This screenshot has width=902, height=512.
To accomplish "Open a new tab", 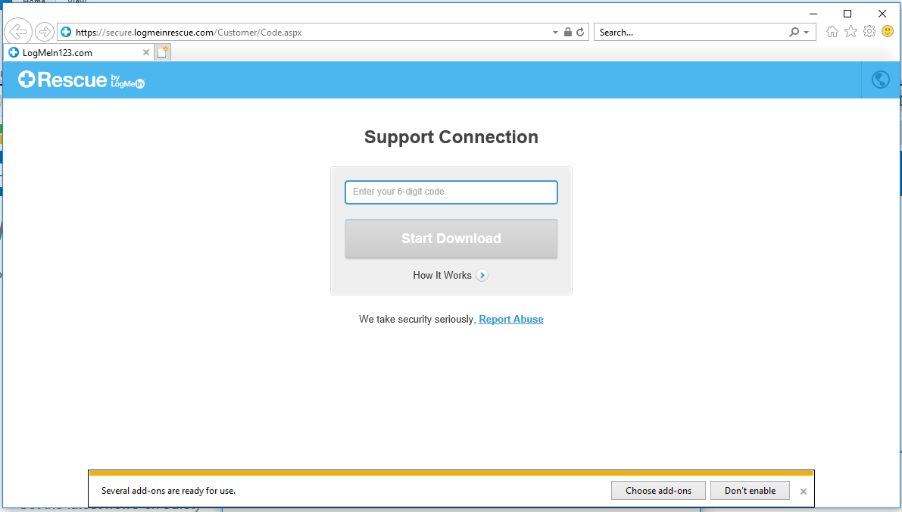I will [162, 52].
